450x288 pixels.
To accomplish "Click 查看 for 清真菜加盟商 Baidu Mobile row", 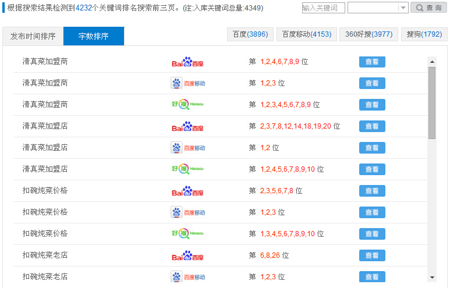I will [x=372, y=83].
